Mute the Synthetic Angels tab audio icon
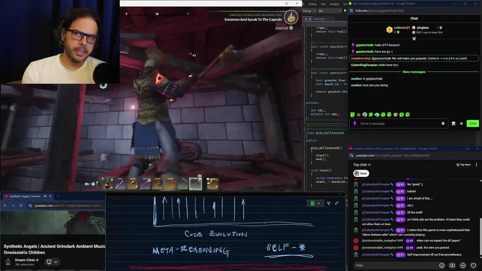482x271 pixels. (x=45, y=196)
